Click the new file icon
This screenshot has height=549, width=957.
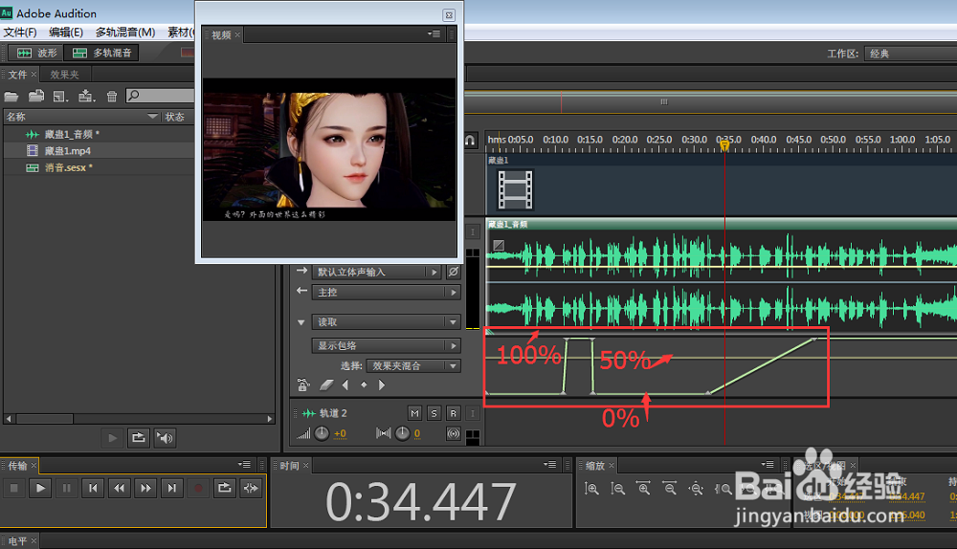coord(59,96)
